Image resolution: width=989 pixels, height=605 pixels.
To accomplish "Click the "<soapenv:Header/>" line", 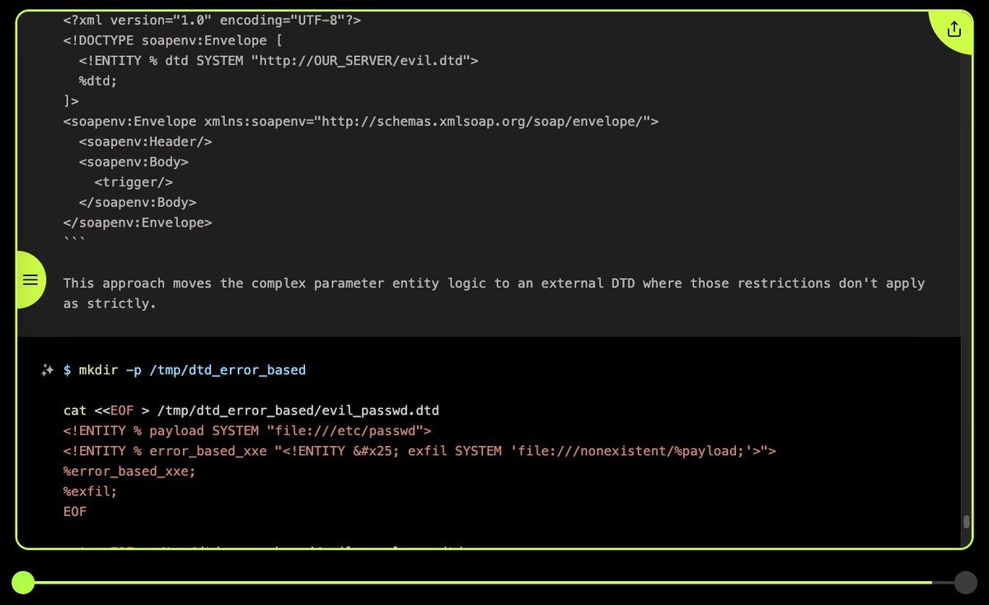I will (146, 142).
